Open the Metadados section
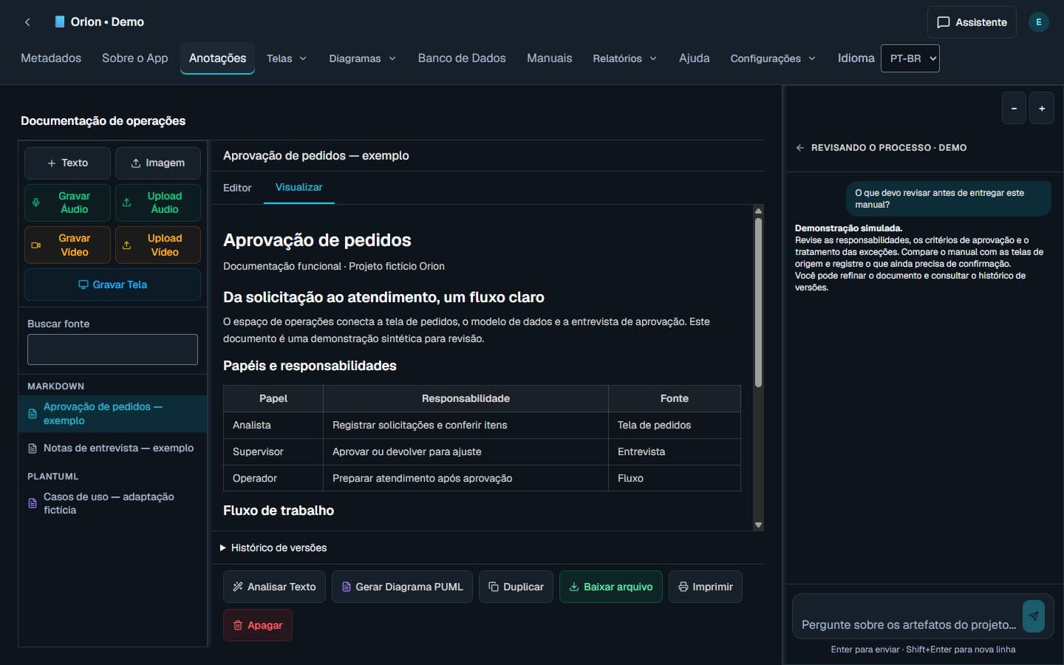Screen dimensions: 1064x665 pyautogui.click(x=51, y=58)
